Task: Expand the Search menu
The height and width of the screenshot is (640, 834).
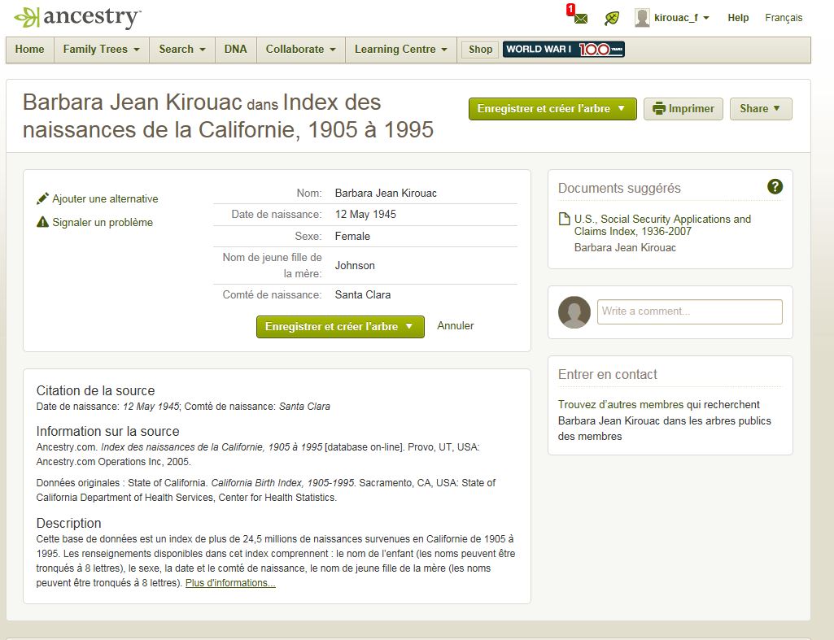Action: (x=182, y=50)
